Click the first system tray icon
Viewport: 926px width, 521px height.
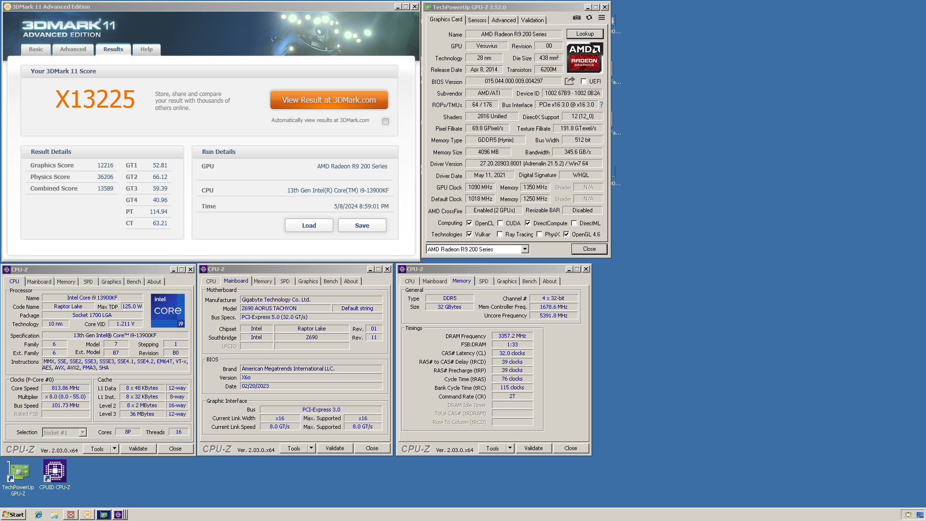[x=908, y=515]
